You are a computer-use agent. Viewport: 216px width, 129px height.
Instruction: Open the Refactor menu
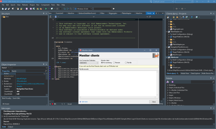click(25, 5)
